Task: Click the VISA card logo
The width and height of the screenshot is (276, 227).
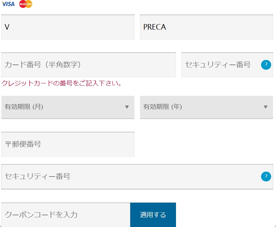Action: 8,4
